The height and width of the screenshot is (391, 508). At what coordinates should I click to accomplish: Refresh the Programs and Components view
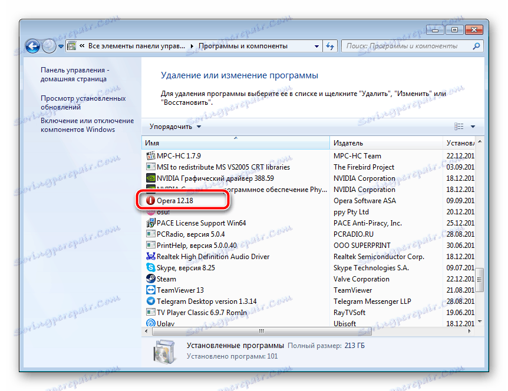point(330,47)
